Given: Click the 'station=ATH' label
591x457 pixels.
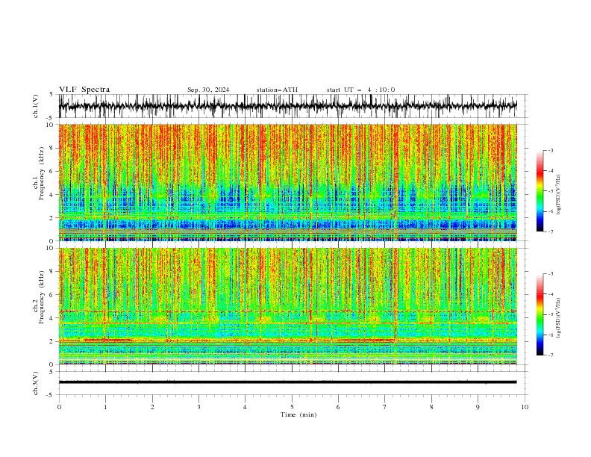Looking at the screenshot, I should tap(277, 90).
